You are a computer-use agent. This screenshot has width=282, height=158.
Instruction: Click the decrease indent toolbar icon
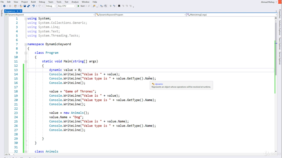[102, 6]
